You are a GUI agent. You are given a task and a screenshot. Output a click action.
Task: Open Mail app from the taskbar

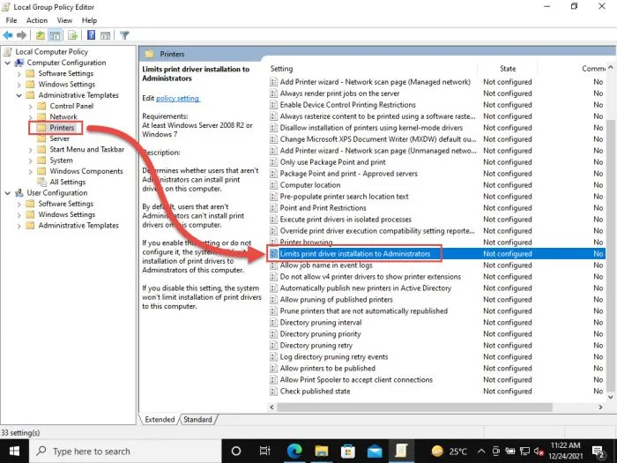coord(375,451)
